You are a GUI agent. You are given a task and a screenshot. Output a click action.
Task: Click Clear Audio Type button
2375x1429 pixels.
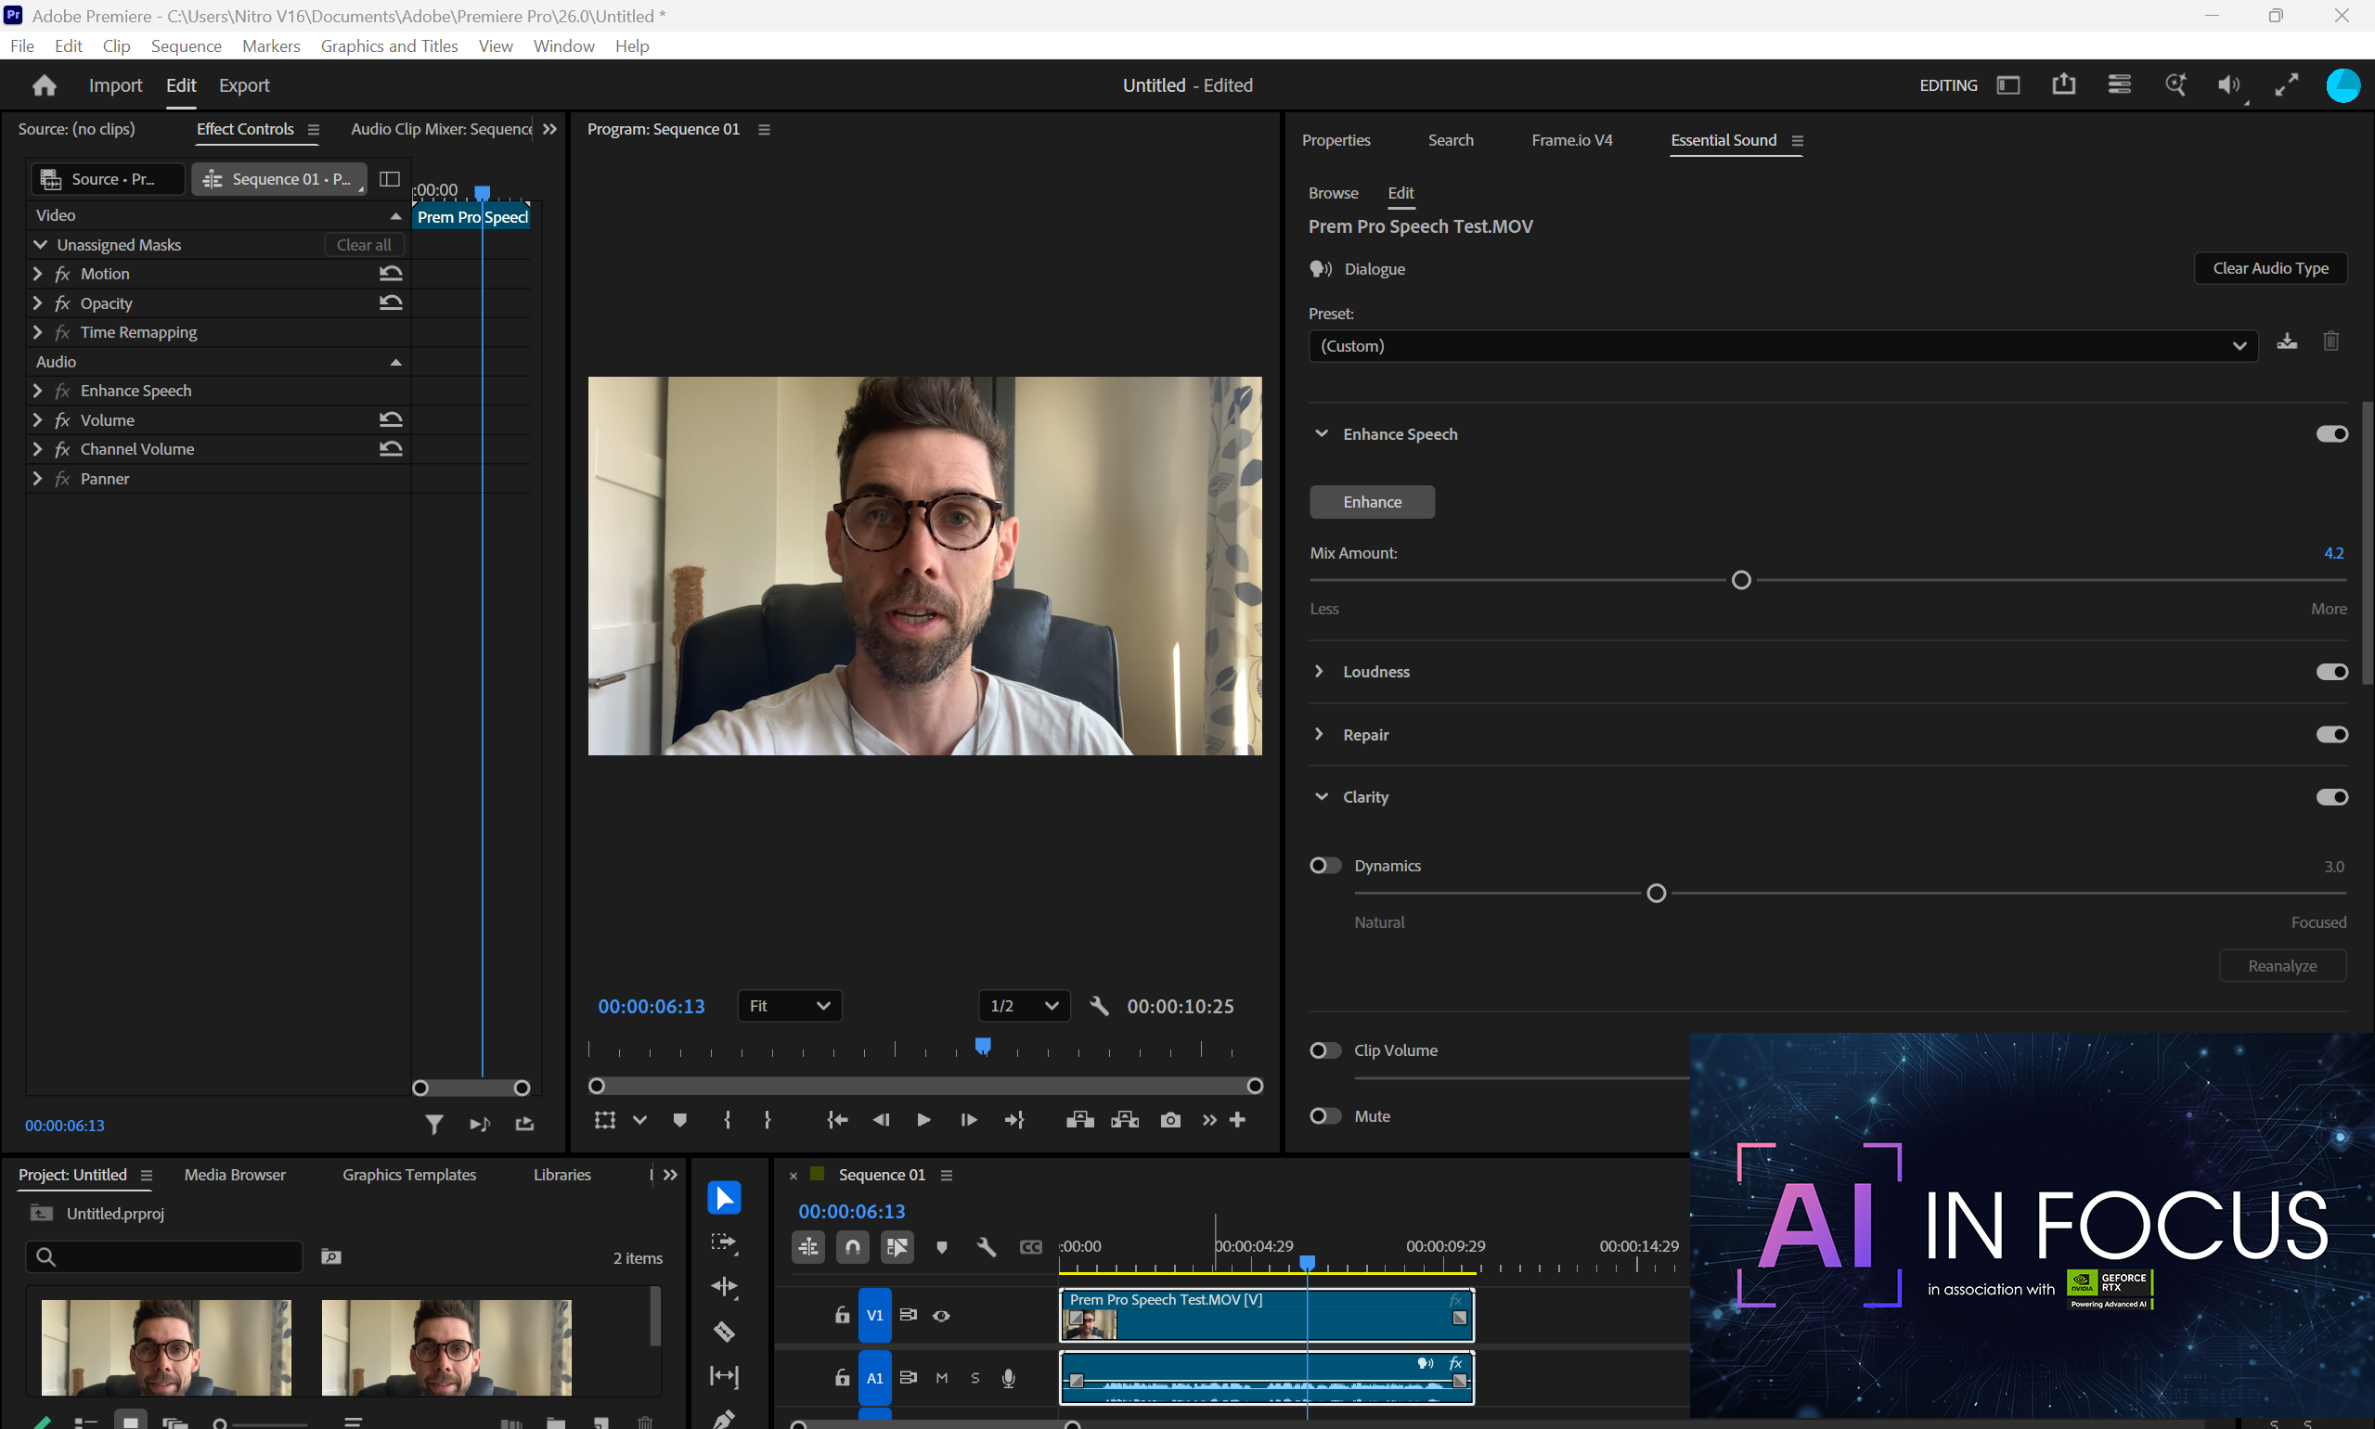2271,269
